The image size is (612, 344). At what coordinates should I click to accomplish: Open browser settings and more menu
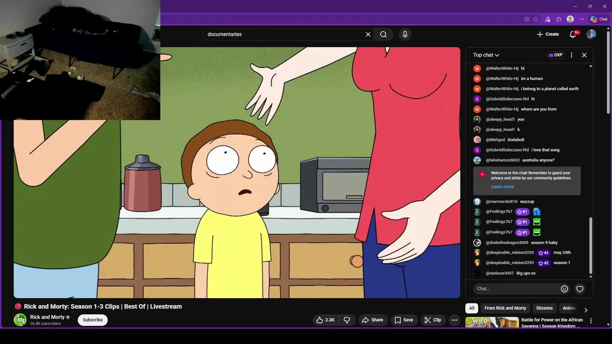[x=581, y=19]
